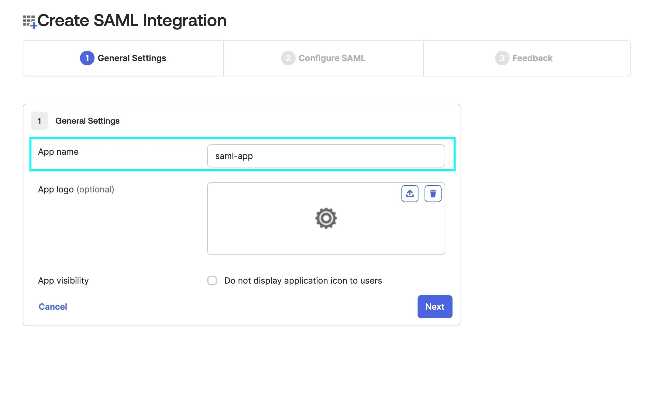
Task: Click the app grid plus icon beside title
Action: pyautogui.click(x=30, y=22)
